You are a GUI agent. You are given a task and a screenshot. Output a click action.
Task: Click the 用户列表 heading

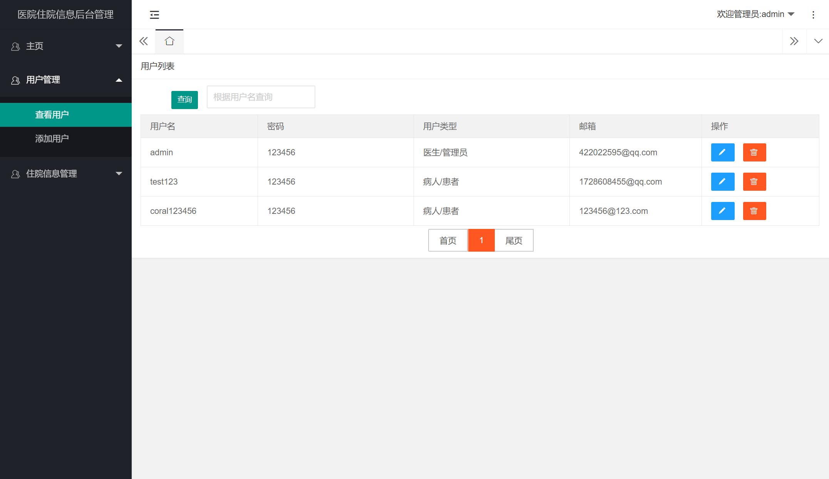pyautogui.click(x=157, y=66)
